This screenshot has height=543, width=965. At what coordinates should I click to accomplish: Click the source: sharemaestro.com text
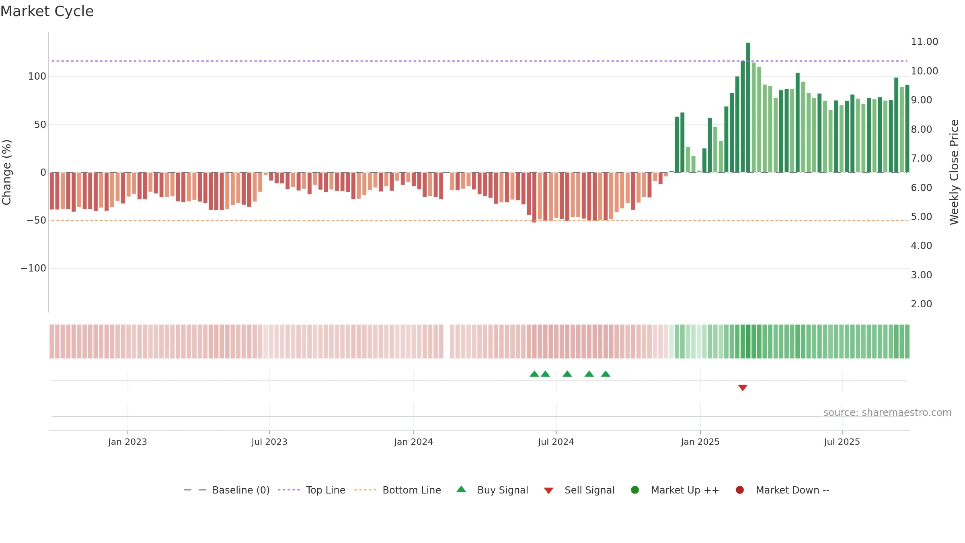887,413
